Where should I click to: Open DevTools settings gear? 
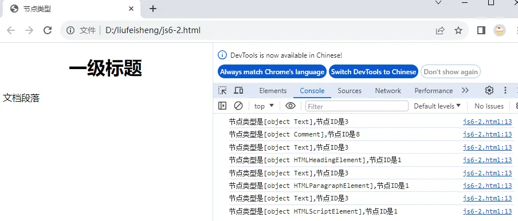pos(489,91)
